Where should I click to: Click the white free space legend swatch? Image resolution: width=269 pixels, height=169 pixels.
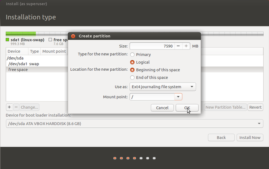point(50,40)
